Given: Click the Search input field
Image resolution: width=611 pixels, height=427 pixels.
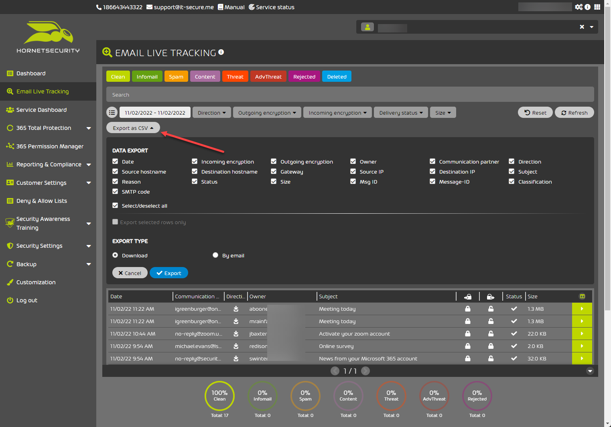Looking at the screenshot, I should tap(350, 95).
